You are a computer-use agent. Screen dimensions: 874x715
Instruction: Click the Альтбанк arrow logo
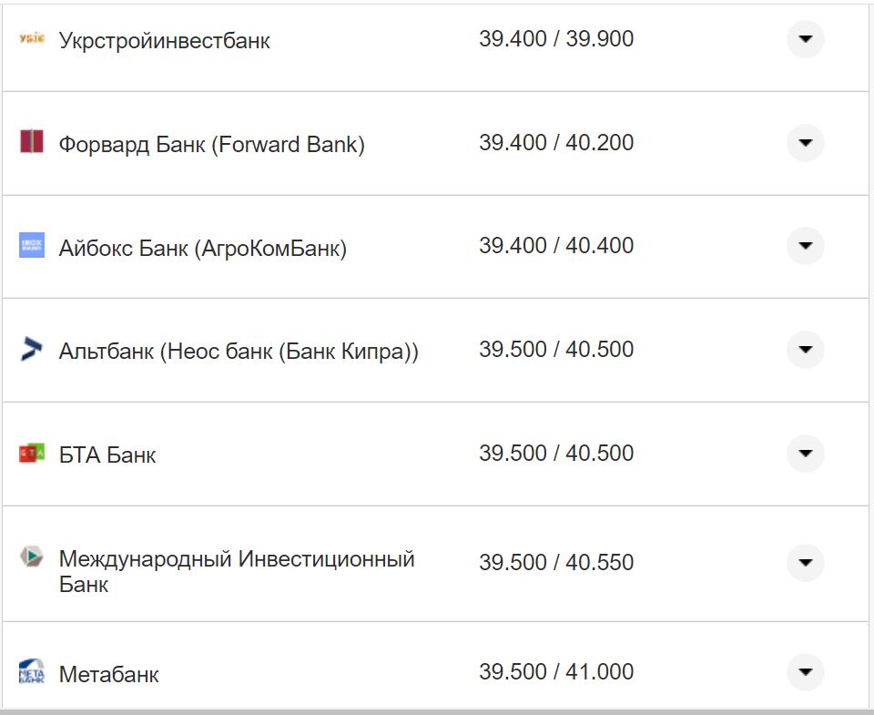[x=30, y=349]
